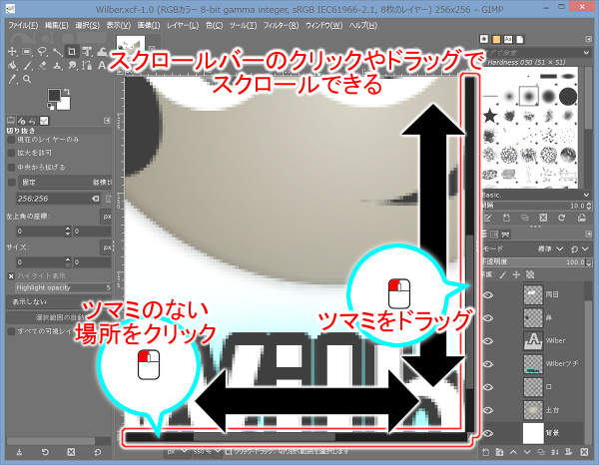The image size is (599, 465).
Task: Select the Rectangle Select tool
Action: coord(27,52)
